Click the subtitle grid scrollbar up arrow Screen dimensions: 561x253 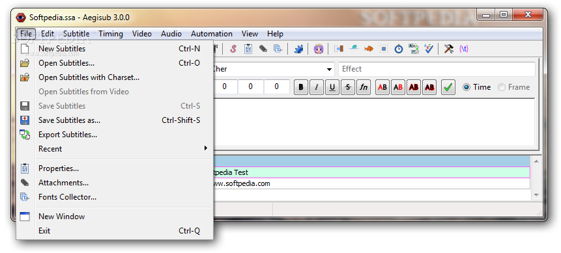point(536,161)
